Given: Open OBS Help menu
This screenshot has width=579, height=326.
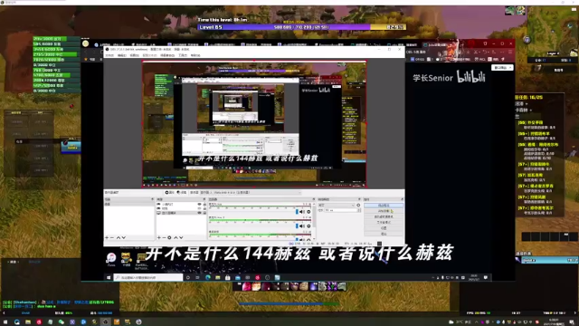Looking at the screenshot, I should (195, 55).
